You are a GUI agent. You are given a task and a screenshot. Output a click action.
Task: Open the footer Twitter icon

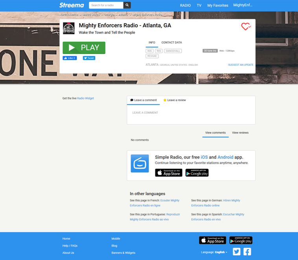[x=236, y=252]
